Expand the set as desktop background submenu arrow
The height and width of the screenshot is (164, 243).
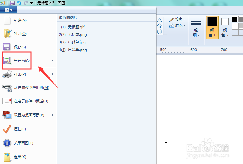(53, 115)
